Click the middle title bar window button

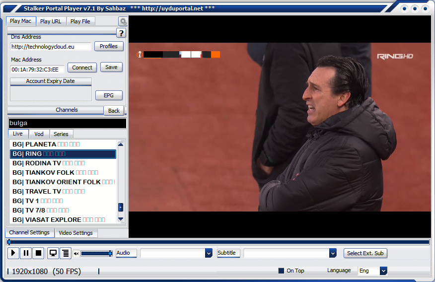click(x=415, y=8)
